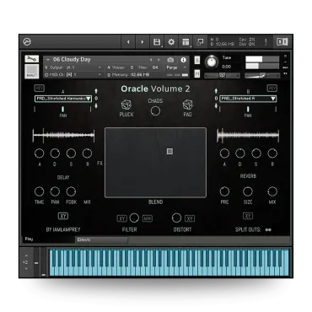
Task: Click the minimized view windows icon
Action: point(200,42)
